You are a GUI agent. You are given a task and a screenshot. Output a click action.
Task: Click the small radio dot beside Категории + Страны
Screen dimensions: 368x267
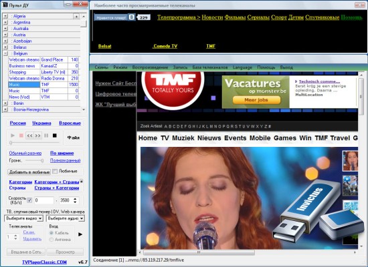[x=82, y=182]
